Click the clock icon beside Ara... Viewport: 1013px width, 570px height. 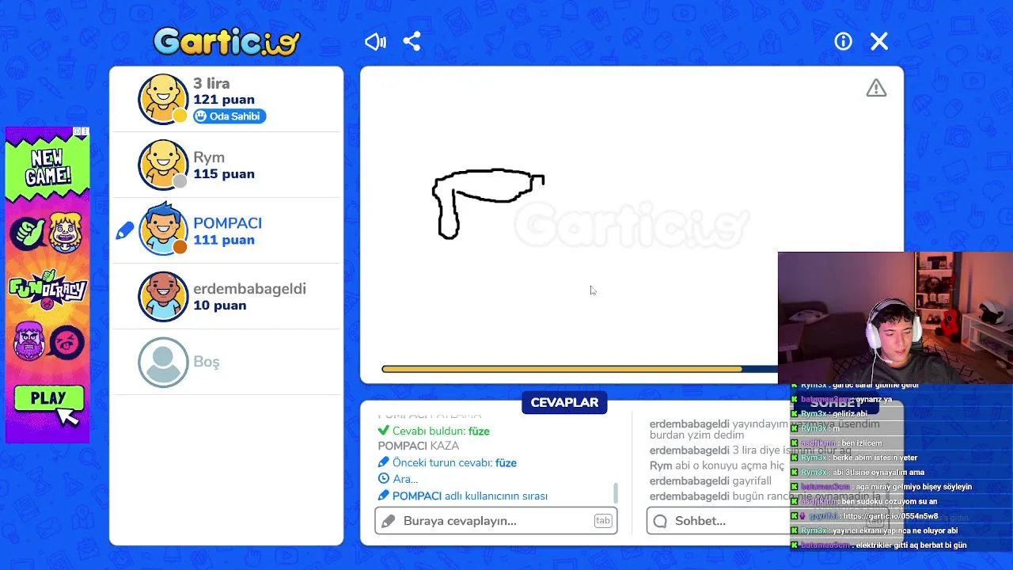(x=384, y=479)
